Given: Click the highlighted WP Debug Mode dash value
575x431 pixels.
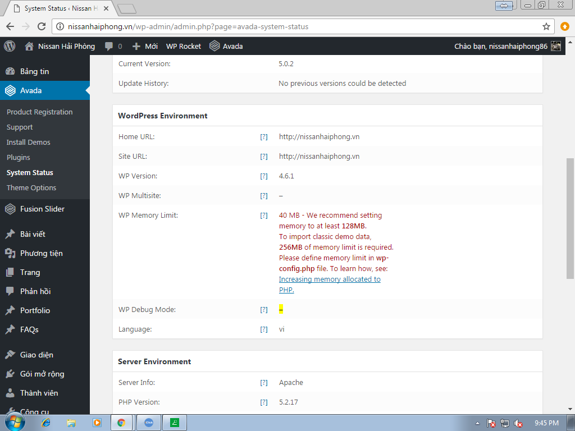Looking at the screenshot, I should point(281,310).
